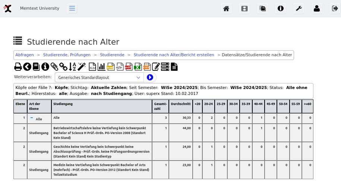Screen dimensions: 341x181
Task: Click the HTML export icon
Action: [110, 67]
